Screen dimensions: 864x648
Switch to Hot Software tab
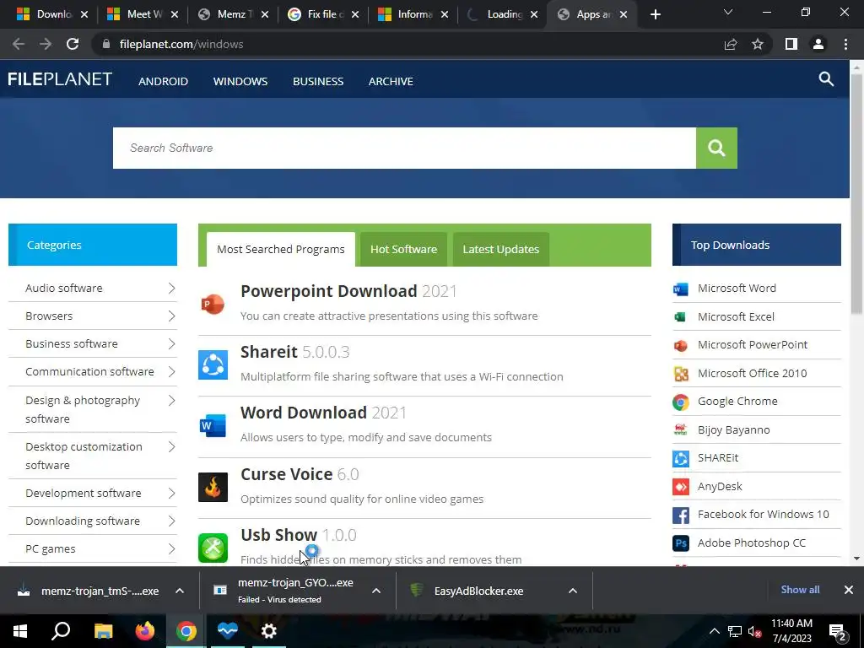click(403, 249)
